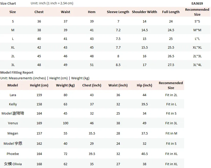The width and height of the screenshot is (211, 168).
Task: Click the Full Length column header
Action: coord(171,12)
